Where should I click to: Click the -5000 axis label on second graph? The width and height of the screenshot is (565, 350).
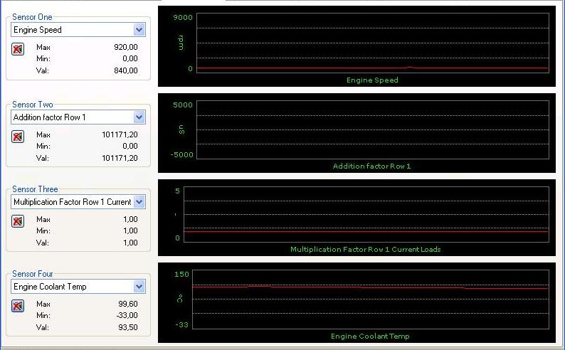pos(182,155)
